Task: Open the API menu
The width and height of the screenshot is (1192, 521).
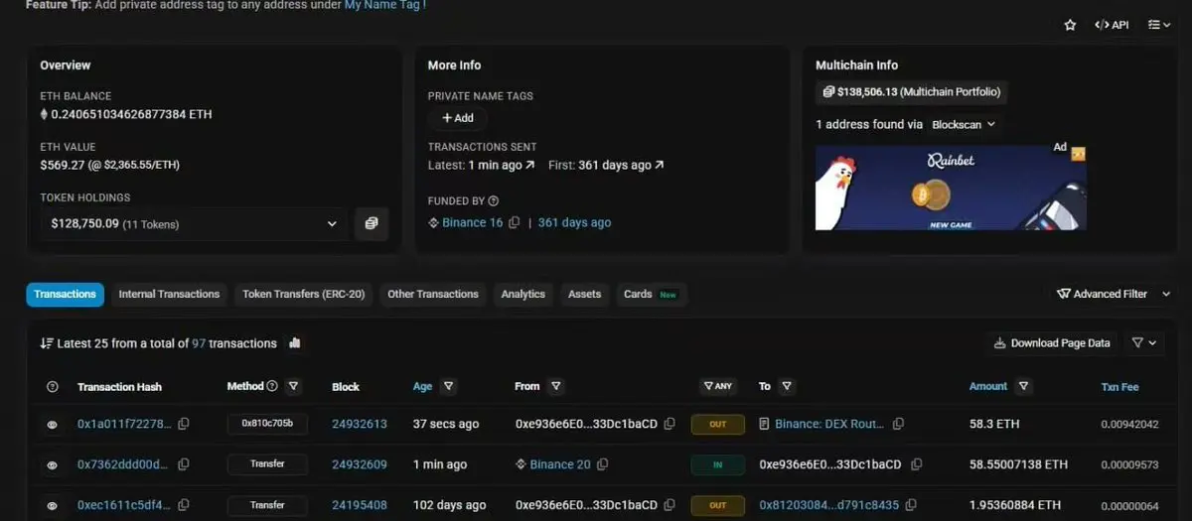Action: point(1112,25)
